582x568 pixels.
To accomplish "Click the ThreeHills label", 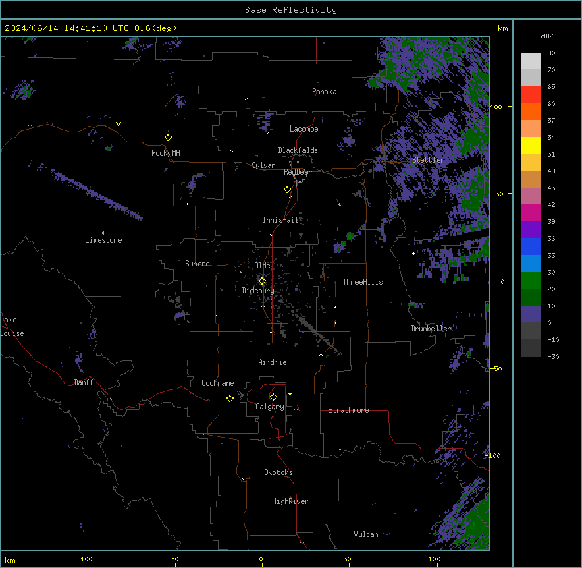I will click(x=363, y=282).
